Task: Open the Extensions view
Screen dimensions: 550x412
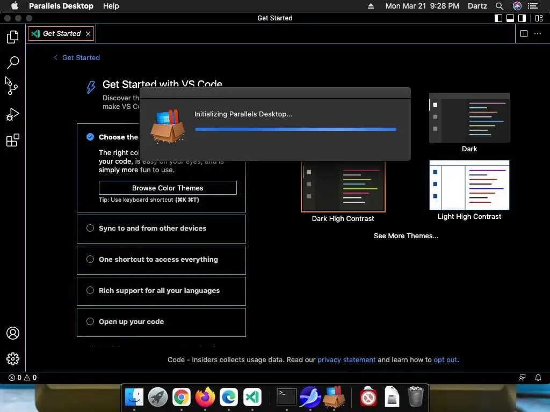Action: click(x=13, y=140)
